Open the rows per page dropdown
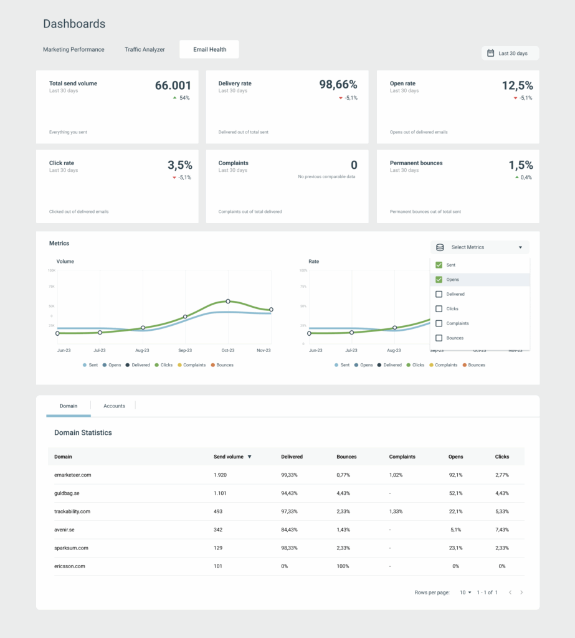This screenshot has width=575, height=638. (x=465, y=593)
